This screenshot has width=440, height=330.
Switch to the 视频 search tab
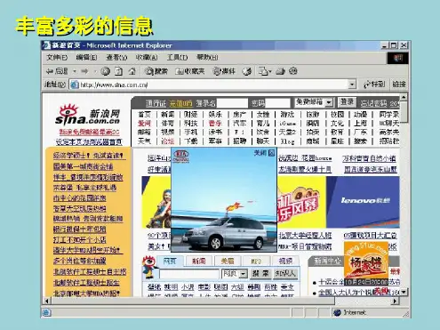(285, 261)
